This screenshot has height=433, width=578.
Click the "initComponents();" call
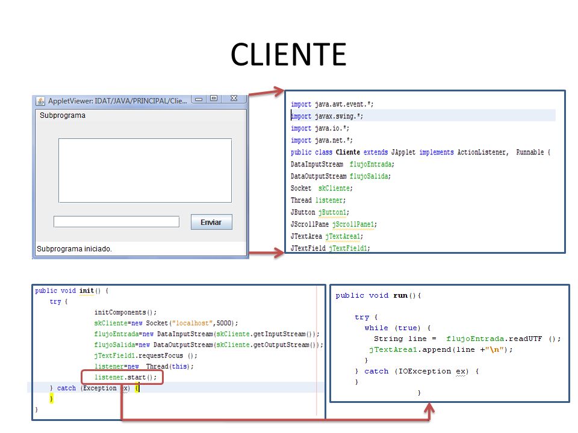[x=125, y=312]
